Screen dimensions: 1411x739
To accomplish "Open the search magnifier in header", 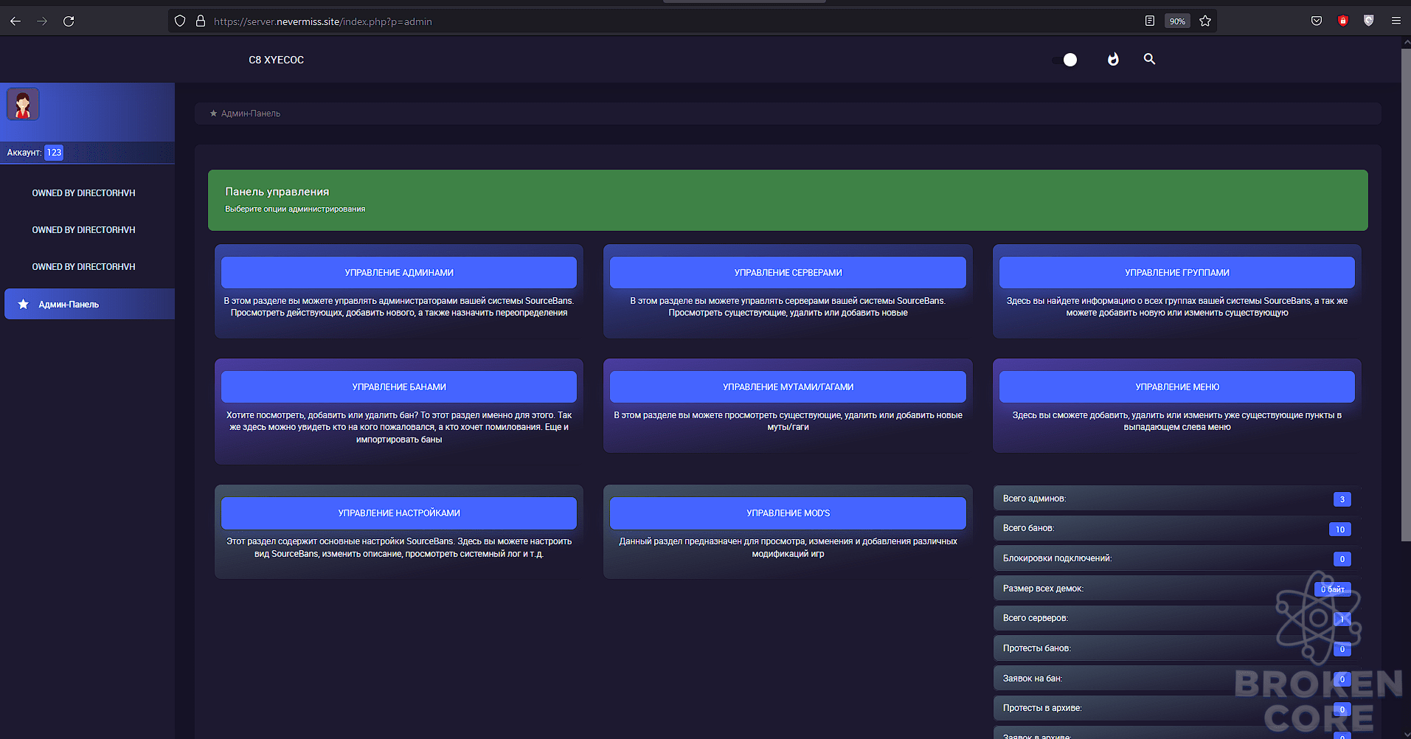I will [x=1149, y=59].
